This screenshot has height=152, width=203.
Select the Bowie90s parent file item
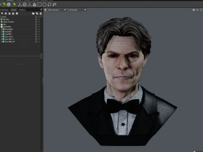(x=7, y=27)
